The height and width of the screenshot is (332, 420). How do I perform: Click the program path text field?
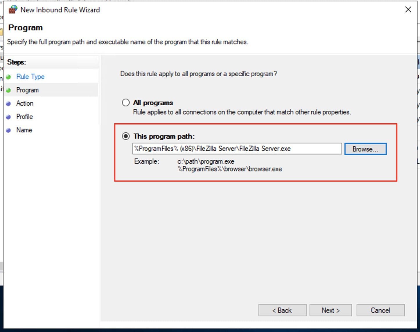coord(237,149)
